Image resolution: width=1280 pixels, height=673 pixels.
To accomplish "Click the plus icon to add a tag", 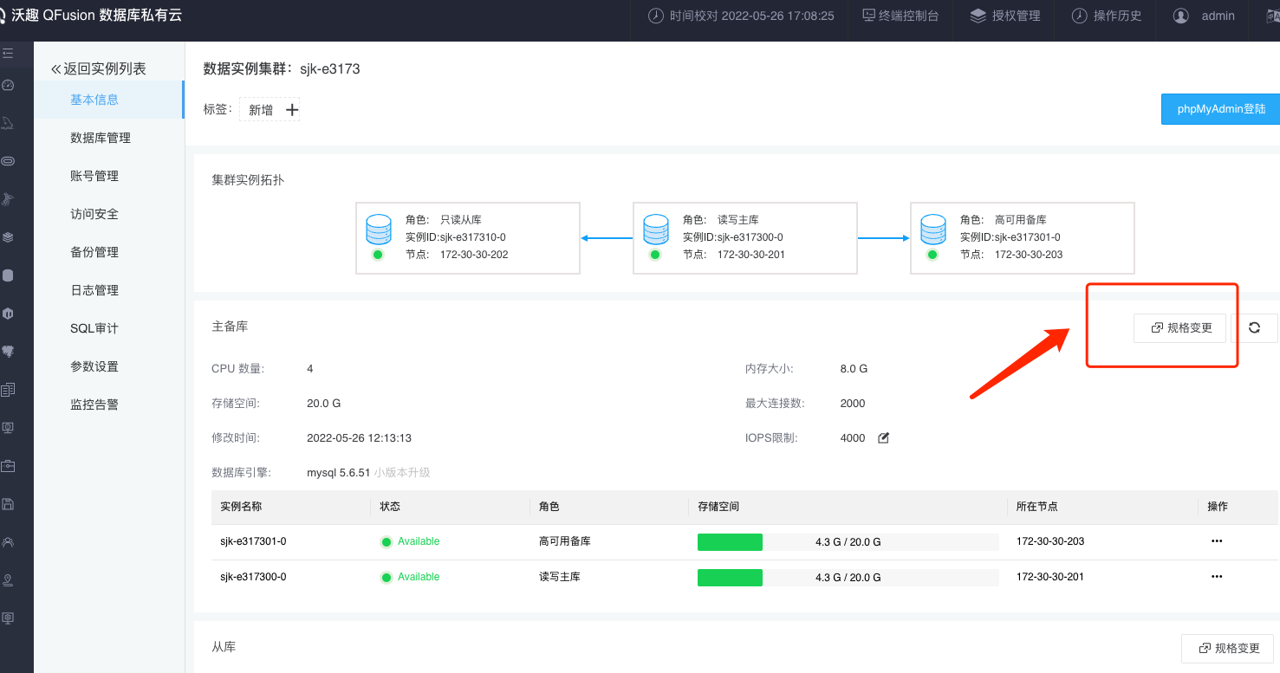I will click(292, 109).
